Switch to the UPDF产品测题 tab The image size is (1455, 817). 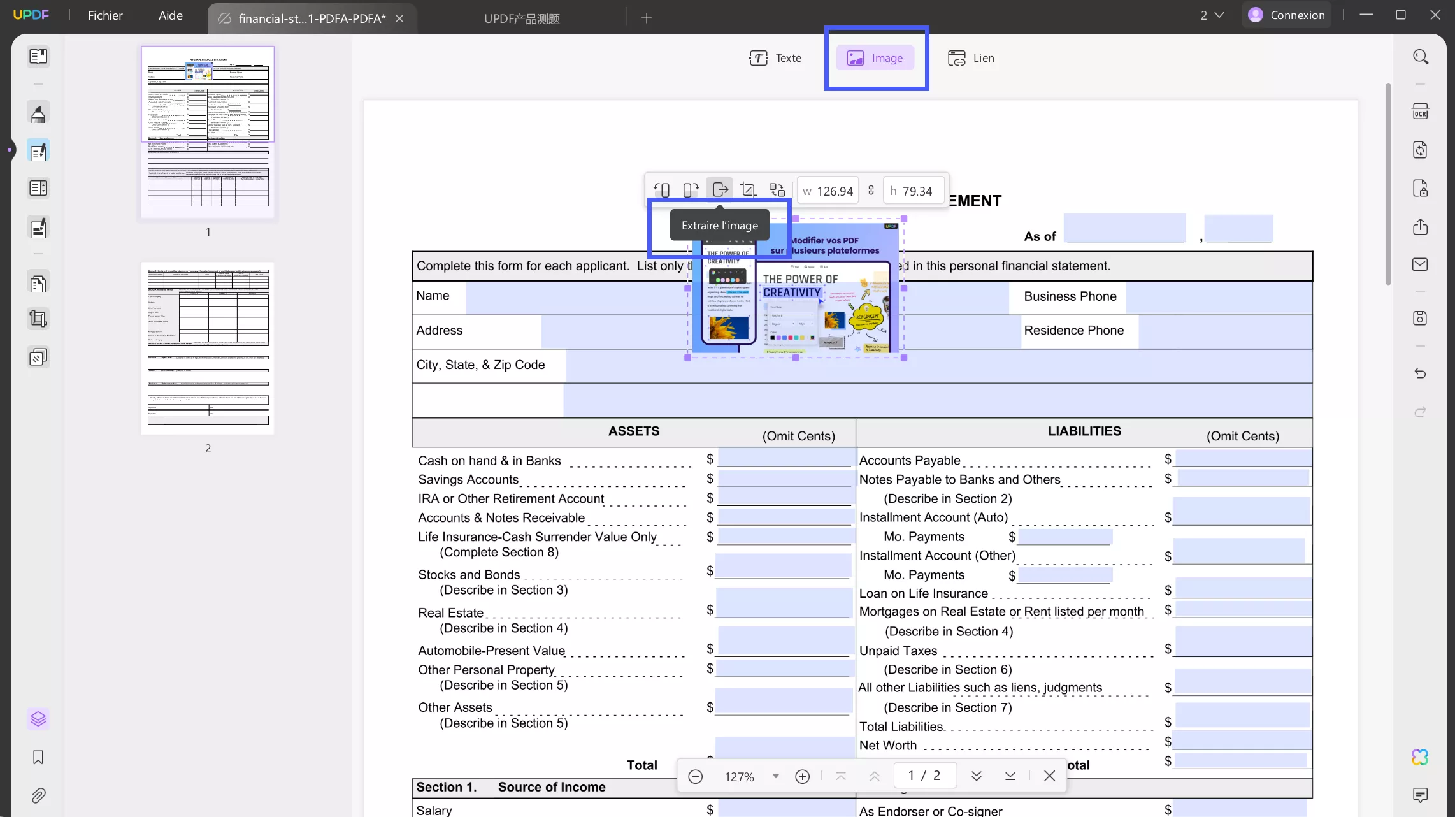click(x=522, y=18)
